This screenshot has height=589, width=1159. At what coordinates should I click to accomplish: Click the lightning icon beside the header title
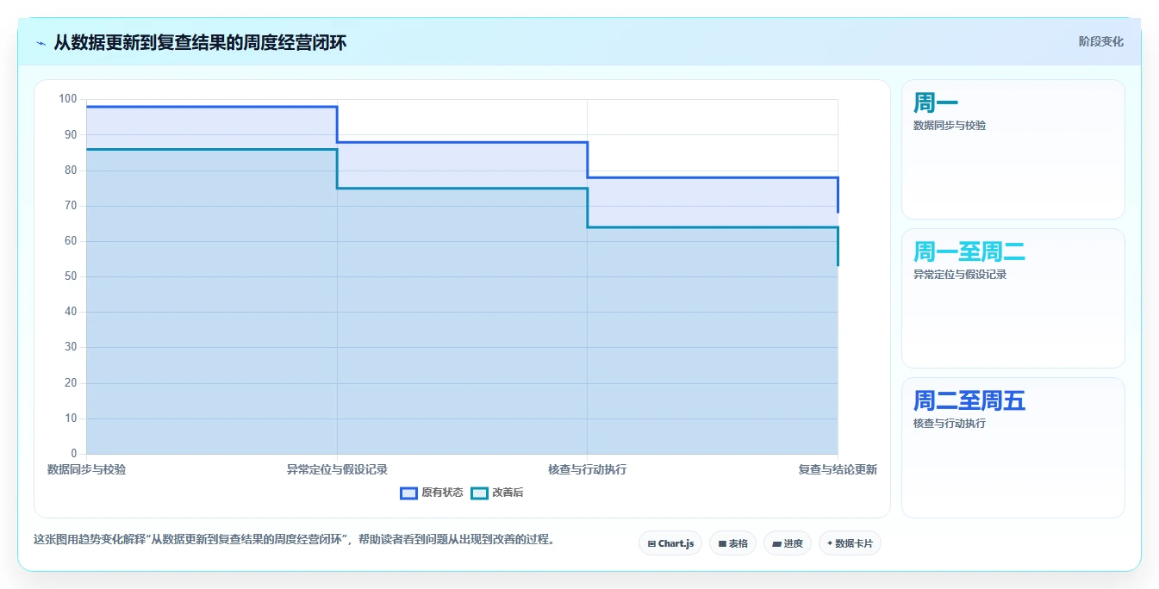[41, 43]
